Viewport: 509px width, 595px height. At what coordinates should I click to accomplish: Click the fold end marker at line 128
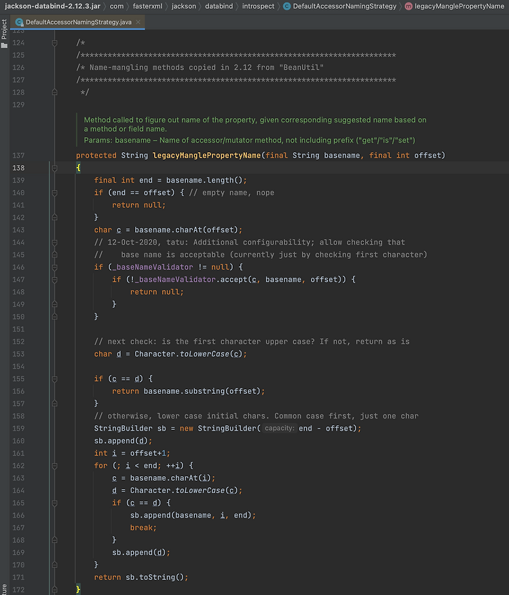click(x=54, y=92)
